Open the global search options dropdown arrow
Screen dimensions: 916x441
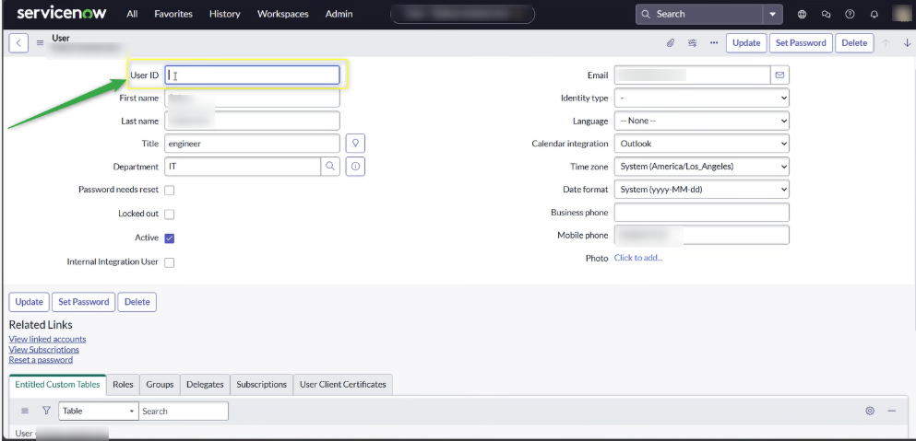click(x=772, y=14)
